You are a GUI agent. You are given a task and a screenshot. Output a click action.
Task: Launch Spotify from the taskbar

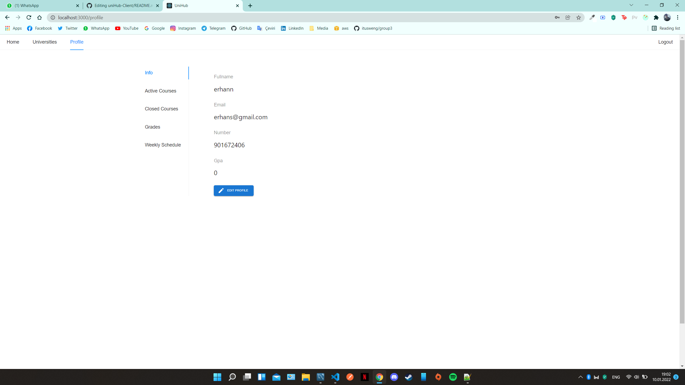coord(453,377)
